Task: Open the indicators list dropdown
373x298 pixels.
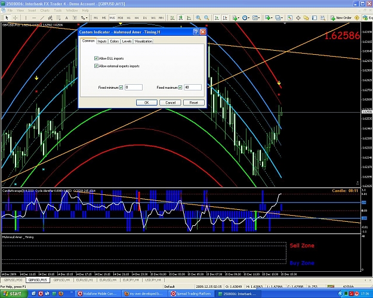Action: [x=236, y=18]
